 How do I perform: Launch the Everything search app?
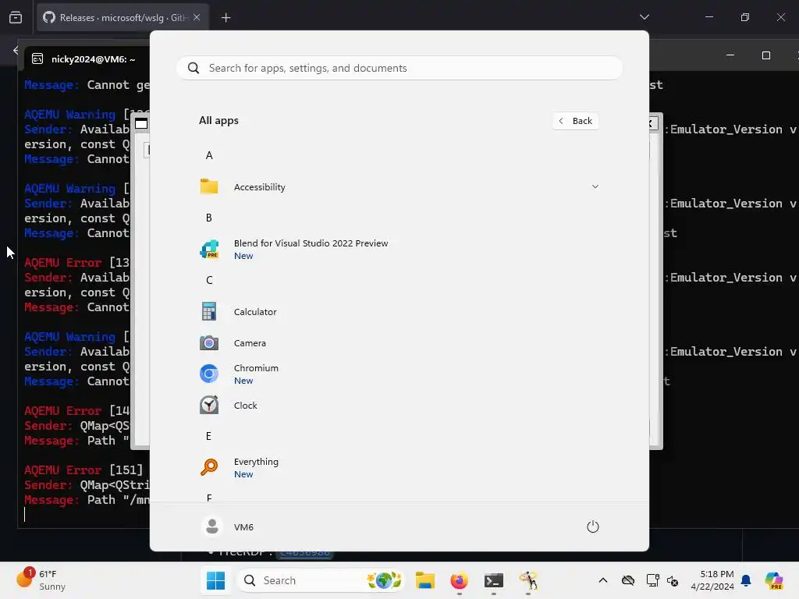[x=399, y=468]
